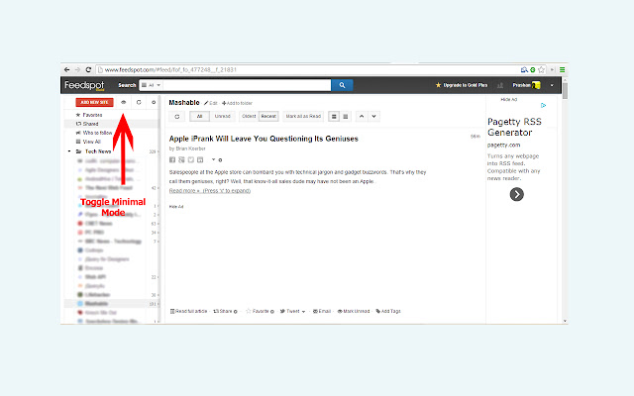
Task: Show only Unread articles
Action: [x=222, y=117]
